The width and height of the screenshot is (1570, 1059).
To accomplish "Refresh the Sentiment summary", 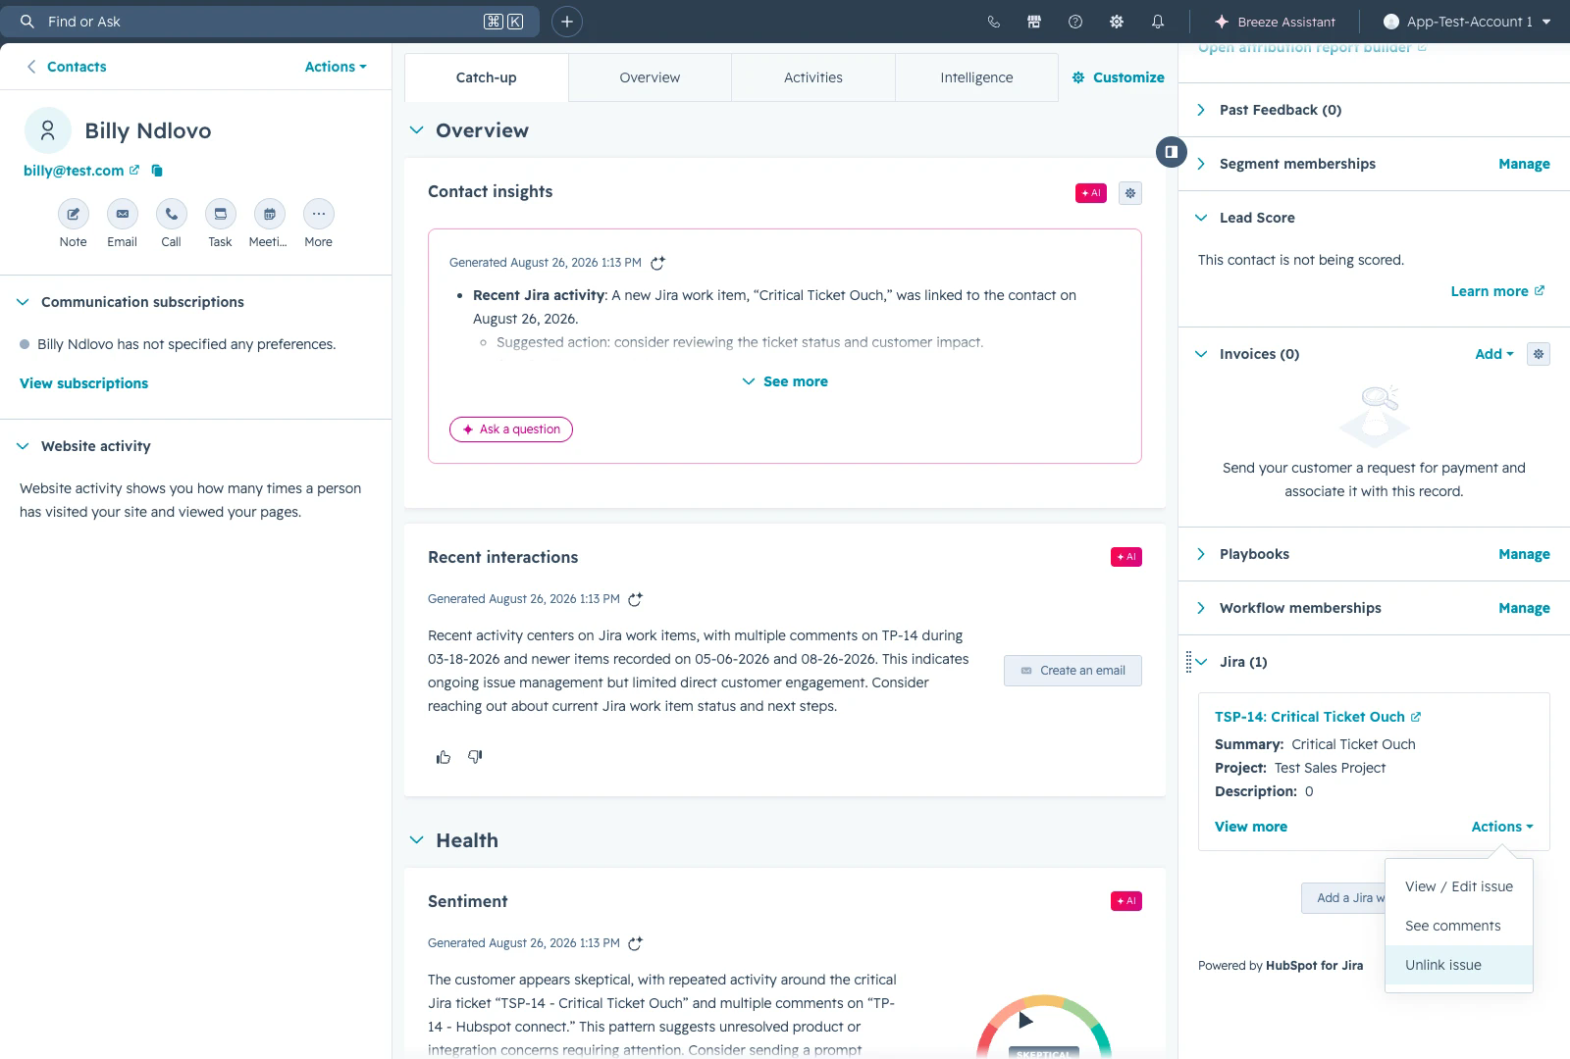I will [636, 943].
